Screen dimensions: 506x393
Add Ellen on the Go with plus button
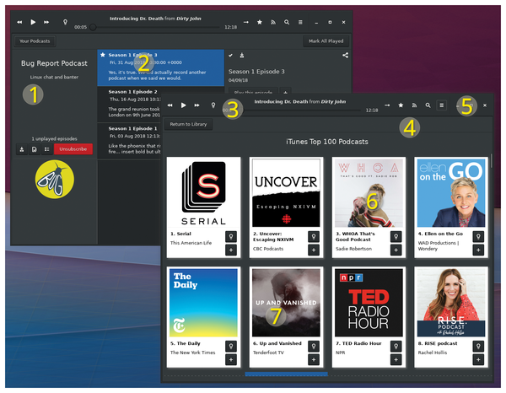point(478,250)
